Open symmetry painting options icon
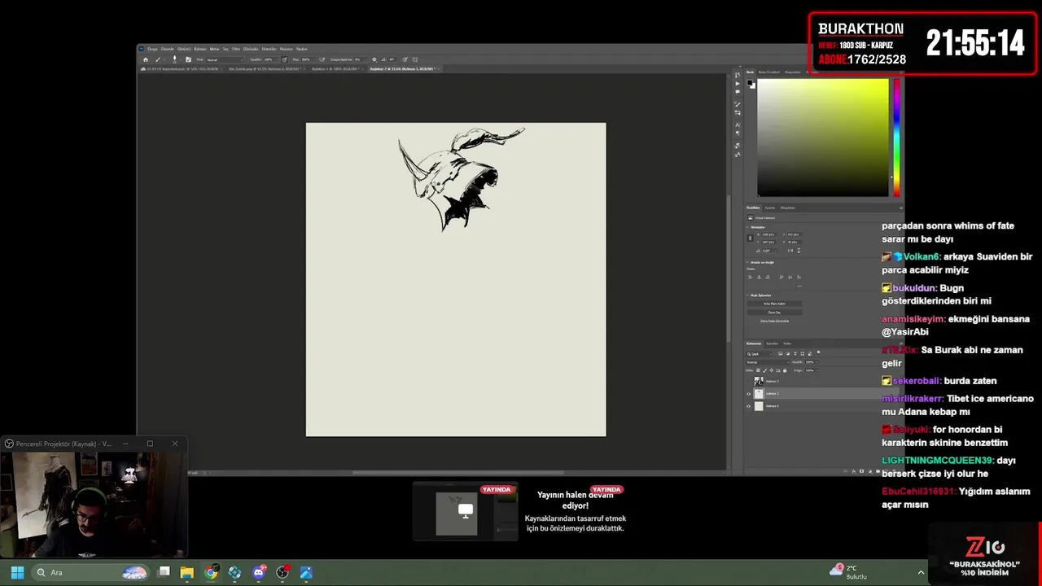Viewport: 1042px width, 586px height. click(415, 59)
